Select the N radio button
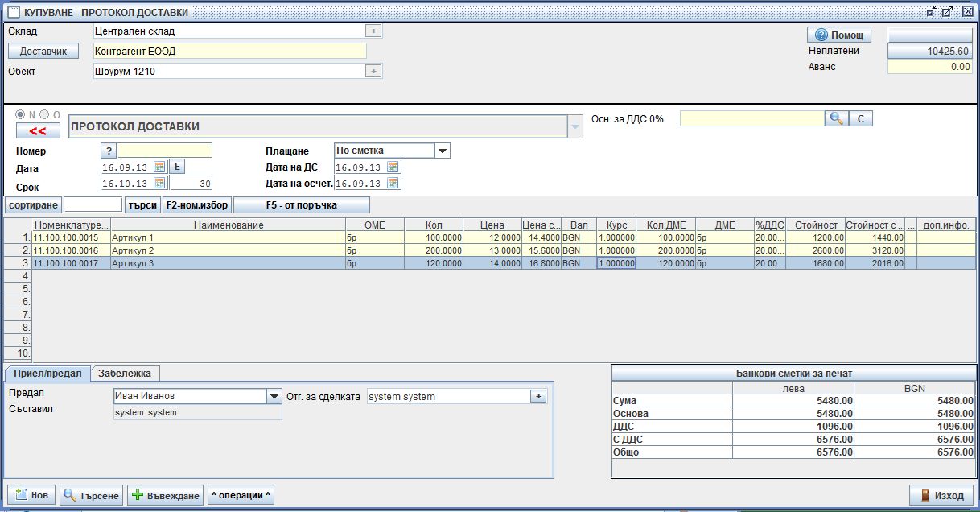Viewport: 980px width, 512px height. (x=21, y=114)
